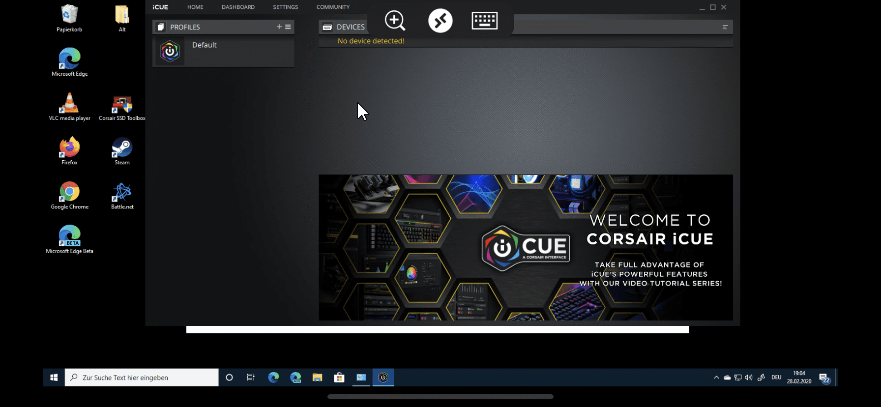Open the Papierkorb recycle bin icon

(x=69, y=18)
